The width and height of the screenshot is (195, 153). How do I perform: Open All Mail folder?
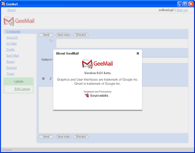click(11, 44)
